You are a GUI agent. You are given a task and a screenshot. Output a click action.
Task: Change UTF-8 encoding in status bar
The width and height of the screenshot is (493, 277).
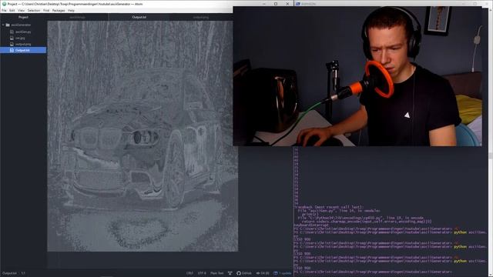click(x=202, y=273)
